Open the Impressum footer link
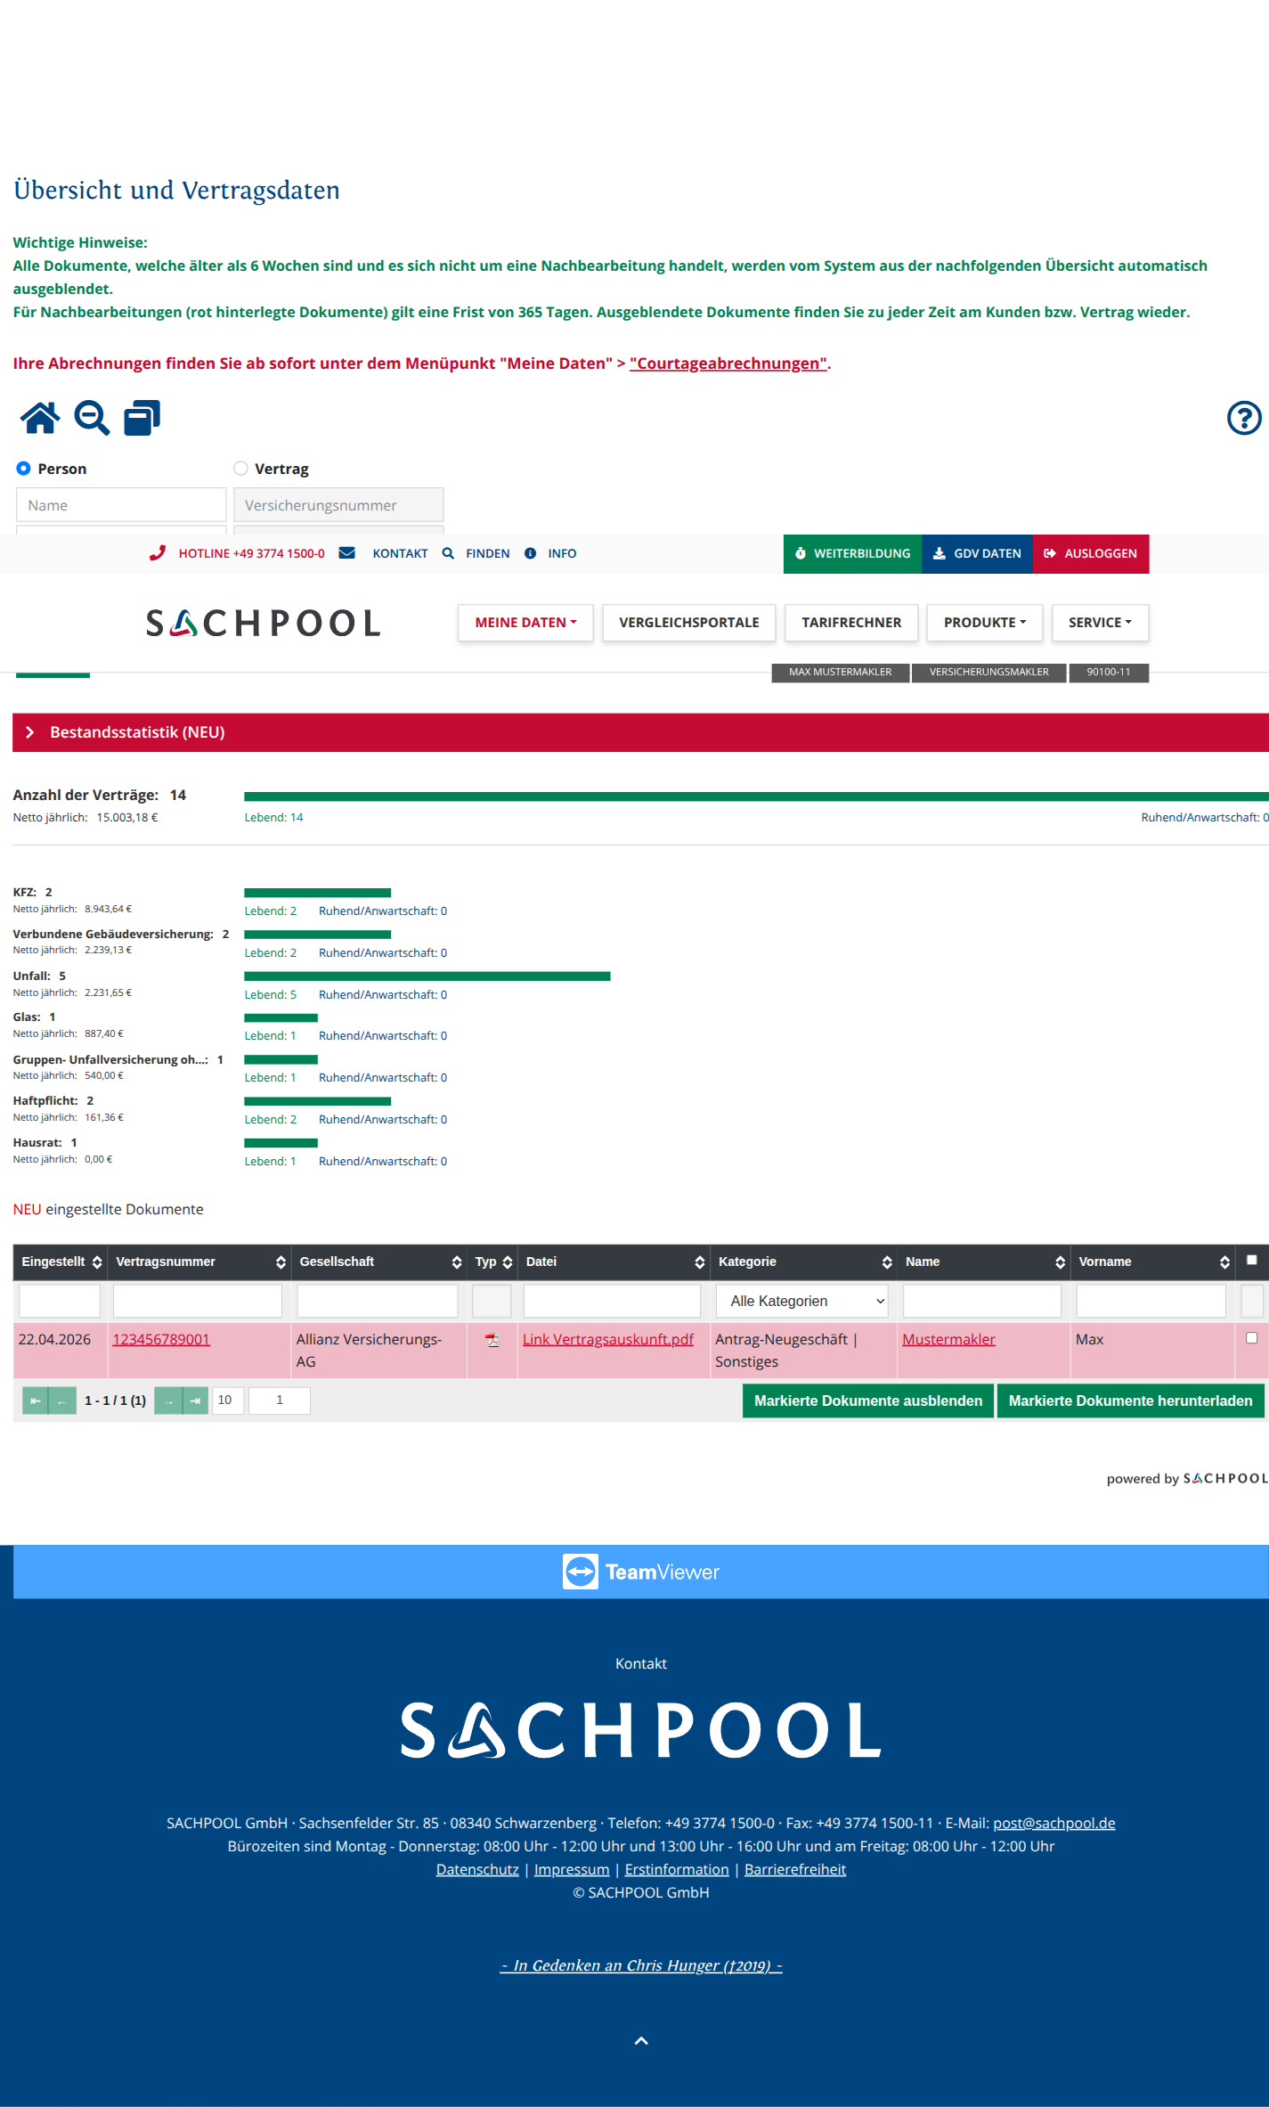 (x=572, y=1870)
